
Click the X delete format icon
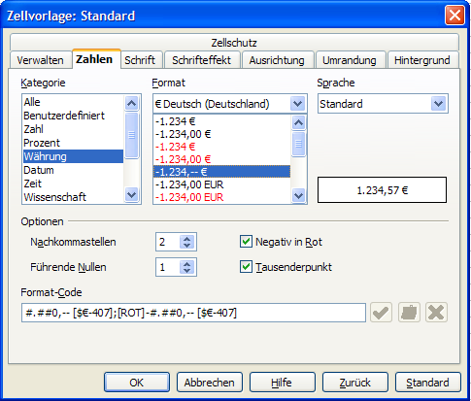(436, 313)
